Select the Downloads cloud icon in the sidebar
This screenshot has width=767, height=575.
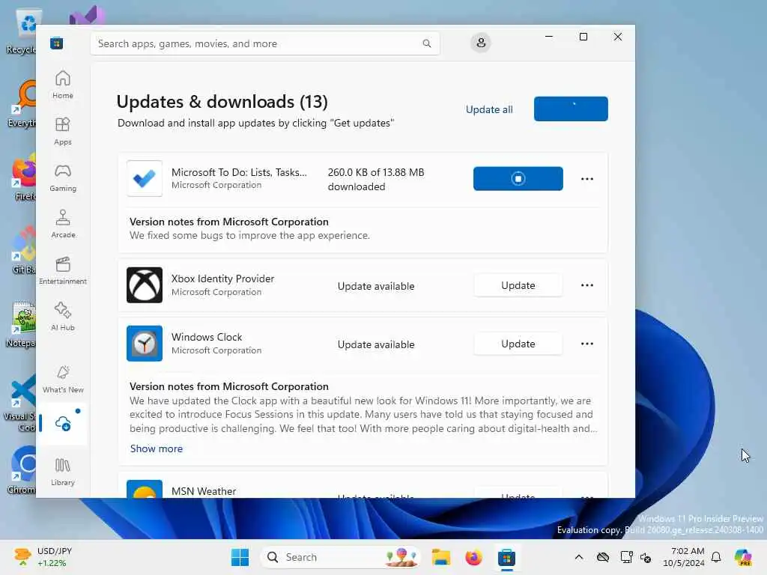(63, 424)
